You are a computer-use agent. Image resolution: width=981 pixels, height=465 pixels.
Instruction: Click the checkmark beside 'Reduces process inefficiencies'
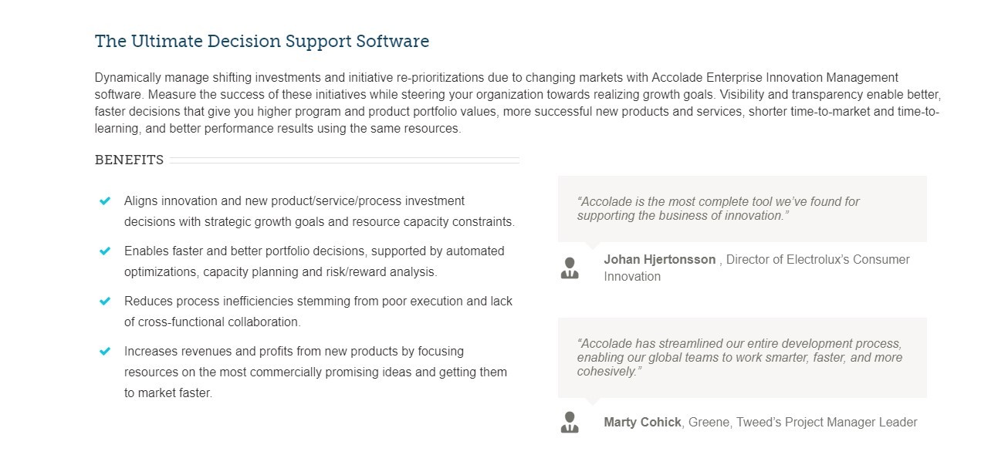[x=105, y=302]
